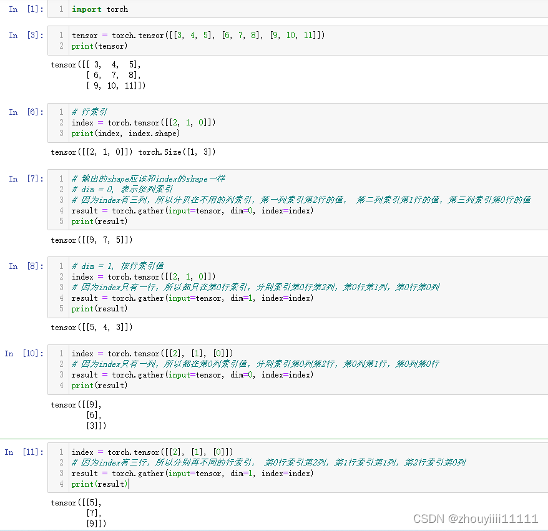Click the Chinese comment line in cell 11

[269, 462]
